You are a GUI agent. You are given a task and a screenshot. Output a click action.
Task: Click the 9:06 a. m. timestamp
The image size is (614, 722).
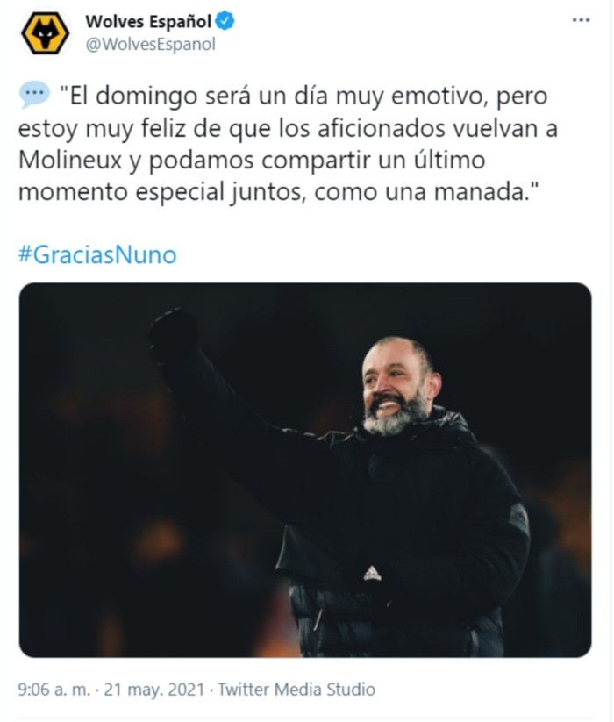point(54,690)
